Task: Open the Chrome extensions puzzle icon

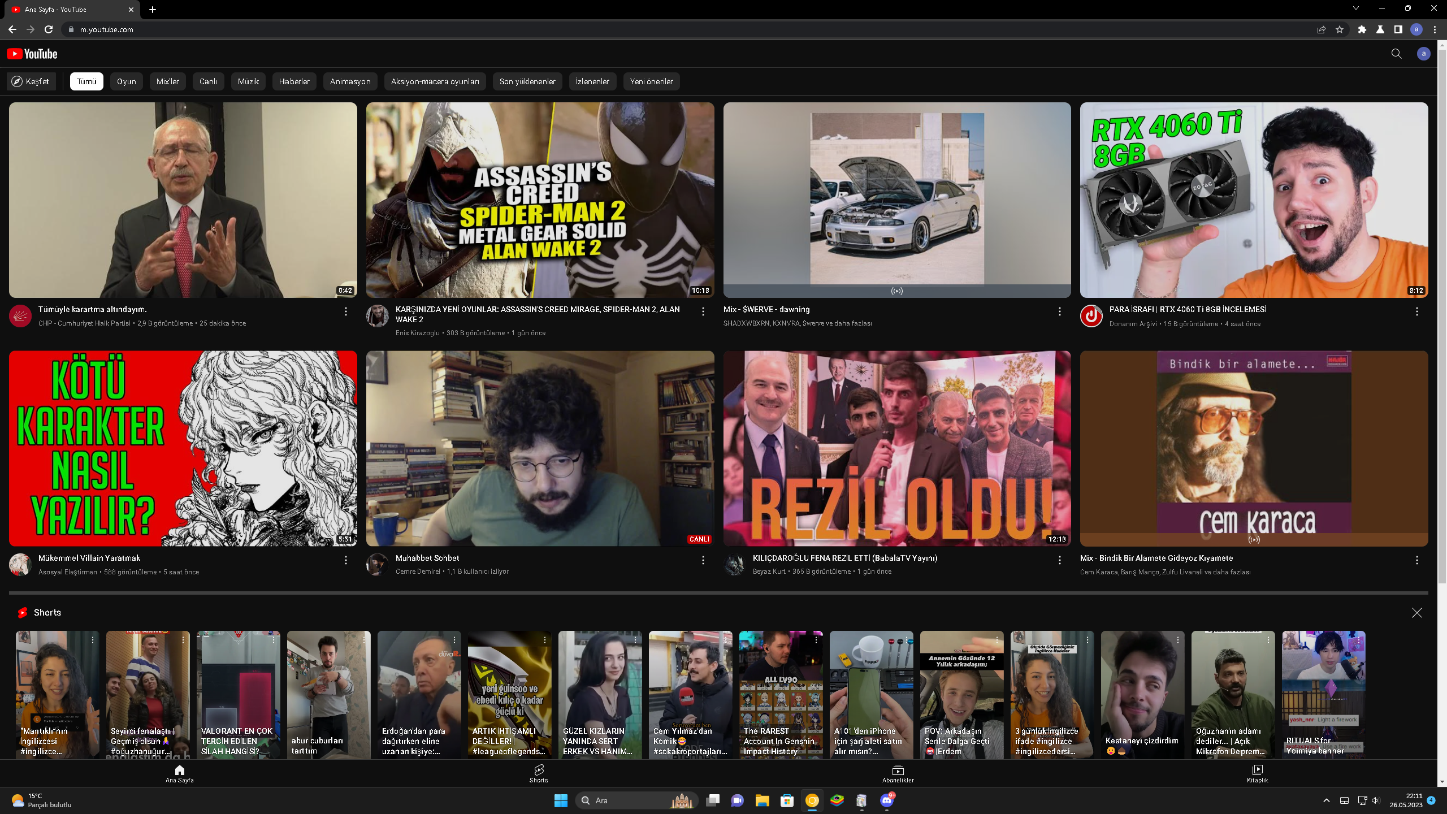Action: [1362, 29]
